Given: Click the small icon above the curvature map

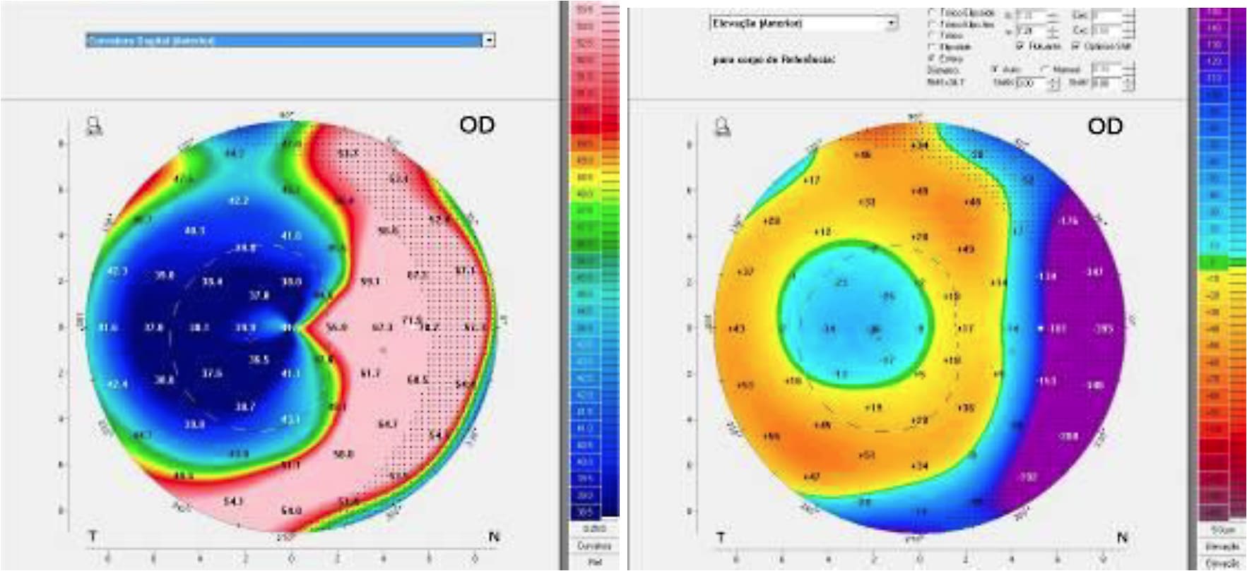Looking at the screenshot, I should [94, 126].
